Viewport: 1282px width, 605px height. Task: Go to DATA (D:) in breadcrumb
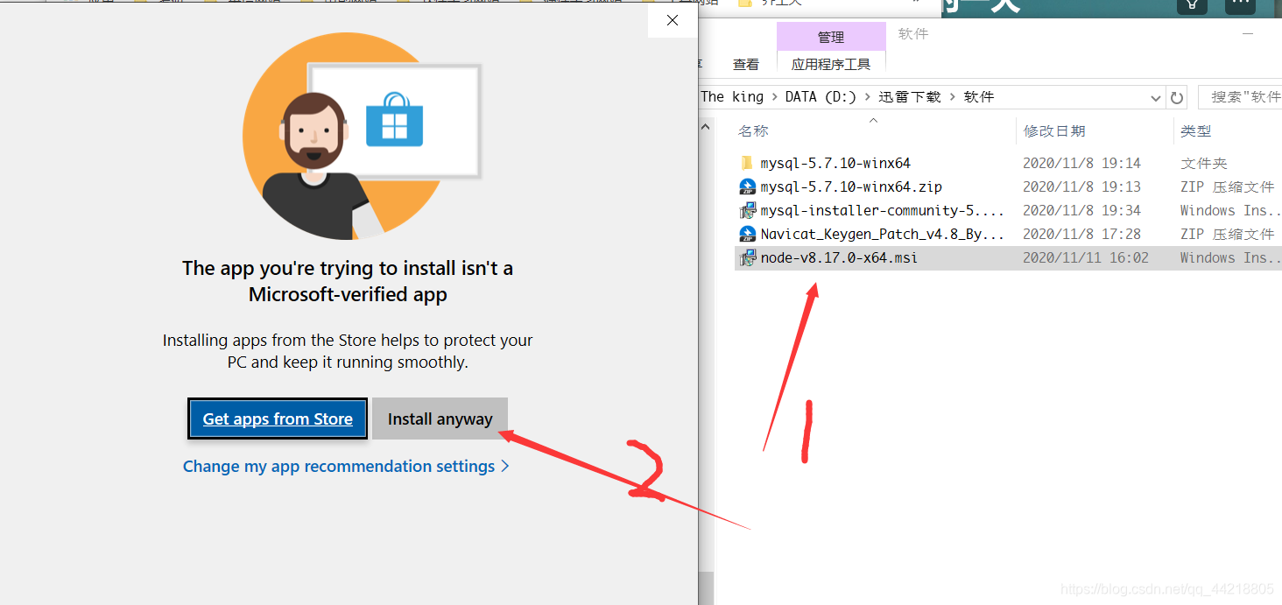tap(821, 96)
